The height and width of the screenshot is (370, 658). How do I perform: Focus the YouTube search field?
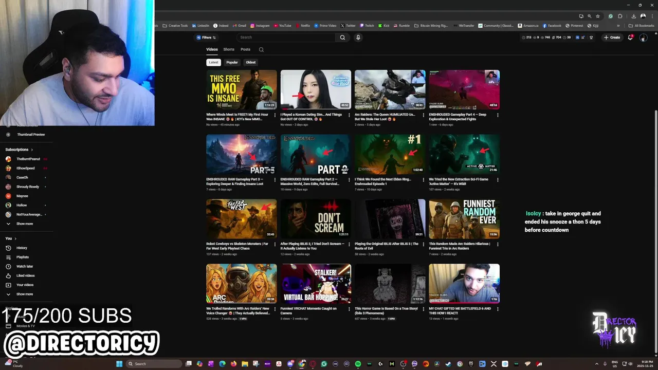(287, 38)
